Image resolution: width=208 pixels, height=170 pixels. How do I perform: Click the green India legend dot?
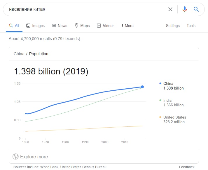coord(160,100)
